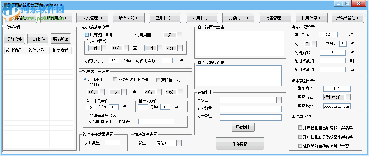Close the management window
This screenshot has width=369, height=156.
pyautogui.click(x=359, y=4)
